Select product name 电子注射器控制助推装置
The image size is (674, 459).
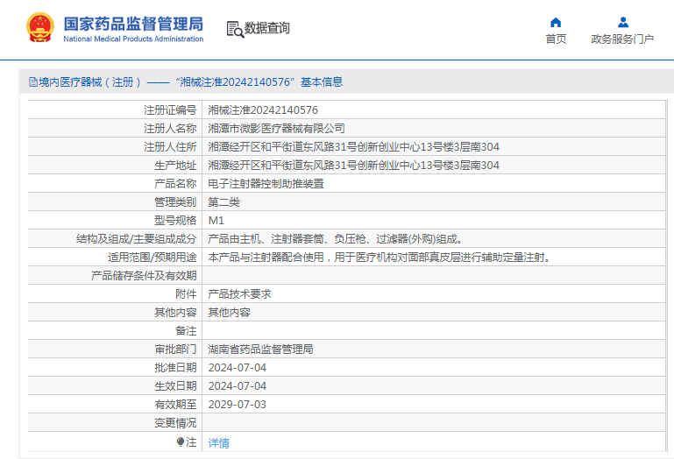click(266, 184)
